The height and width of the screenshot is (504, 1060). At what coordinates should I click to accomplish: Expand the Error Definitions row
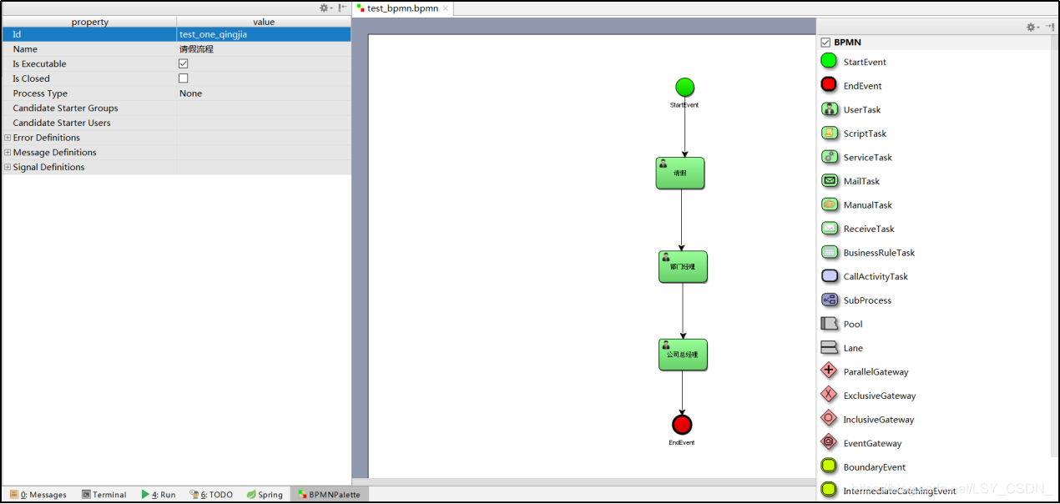pyautogui.click(x=8, y=138)
